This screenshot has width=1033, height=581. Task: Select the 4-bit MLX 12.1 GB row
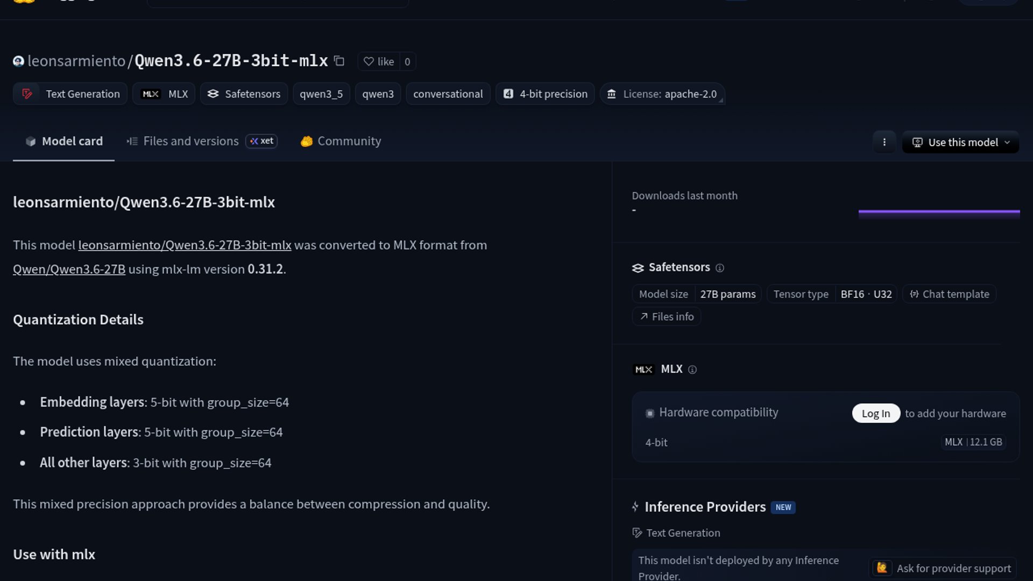click(825, 442)
